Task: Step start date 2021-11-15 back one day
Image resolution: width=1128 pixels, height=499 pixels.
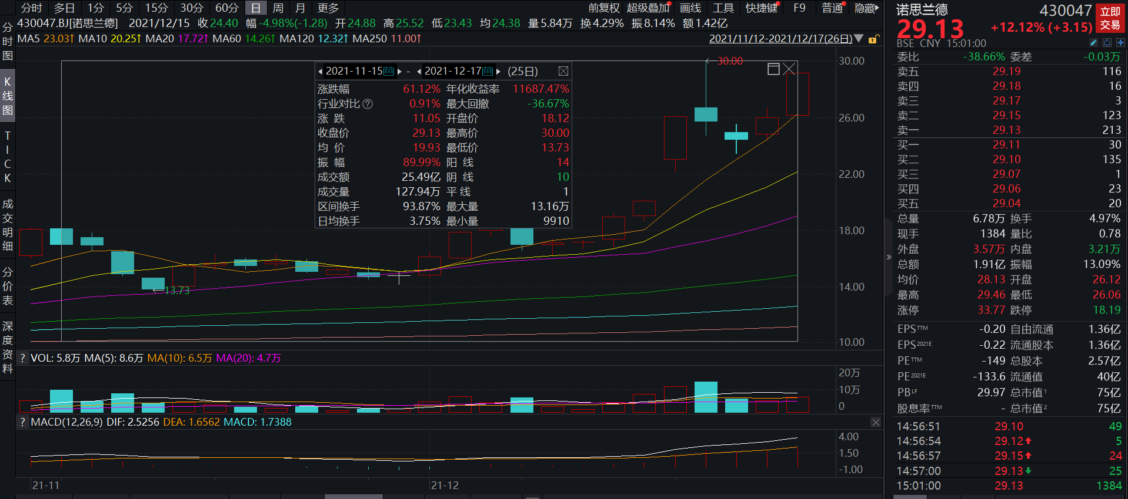Action: [321, 71]
